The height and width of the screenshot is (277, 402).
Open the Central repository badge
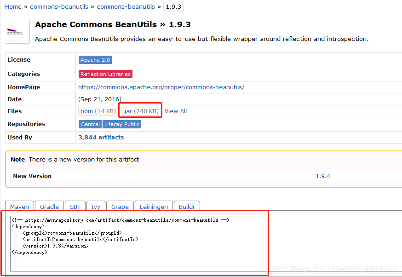(x=90, y=124)
